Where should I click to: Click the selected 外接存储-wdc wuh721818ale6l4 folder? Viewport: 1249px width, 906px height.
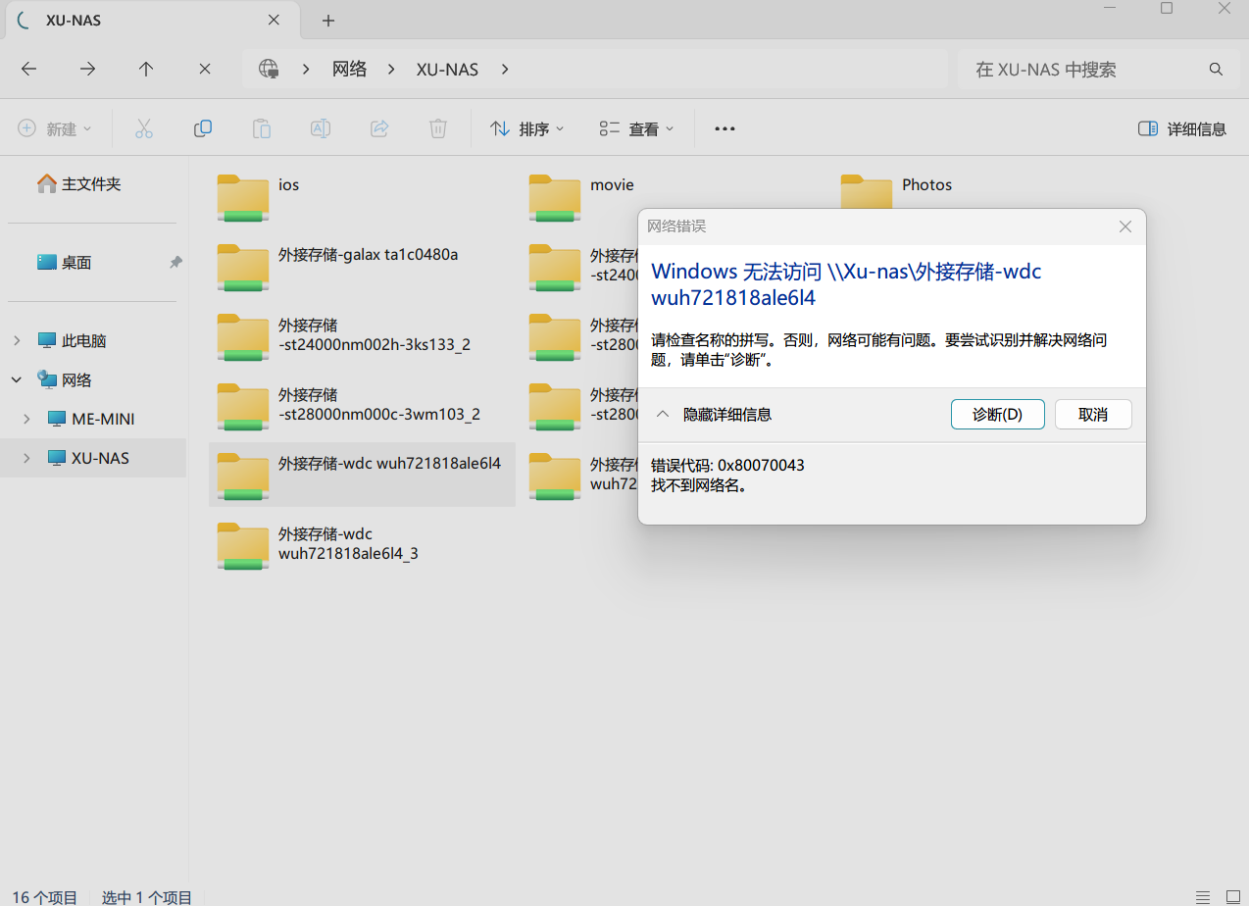pos(362,476)
